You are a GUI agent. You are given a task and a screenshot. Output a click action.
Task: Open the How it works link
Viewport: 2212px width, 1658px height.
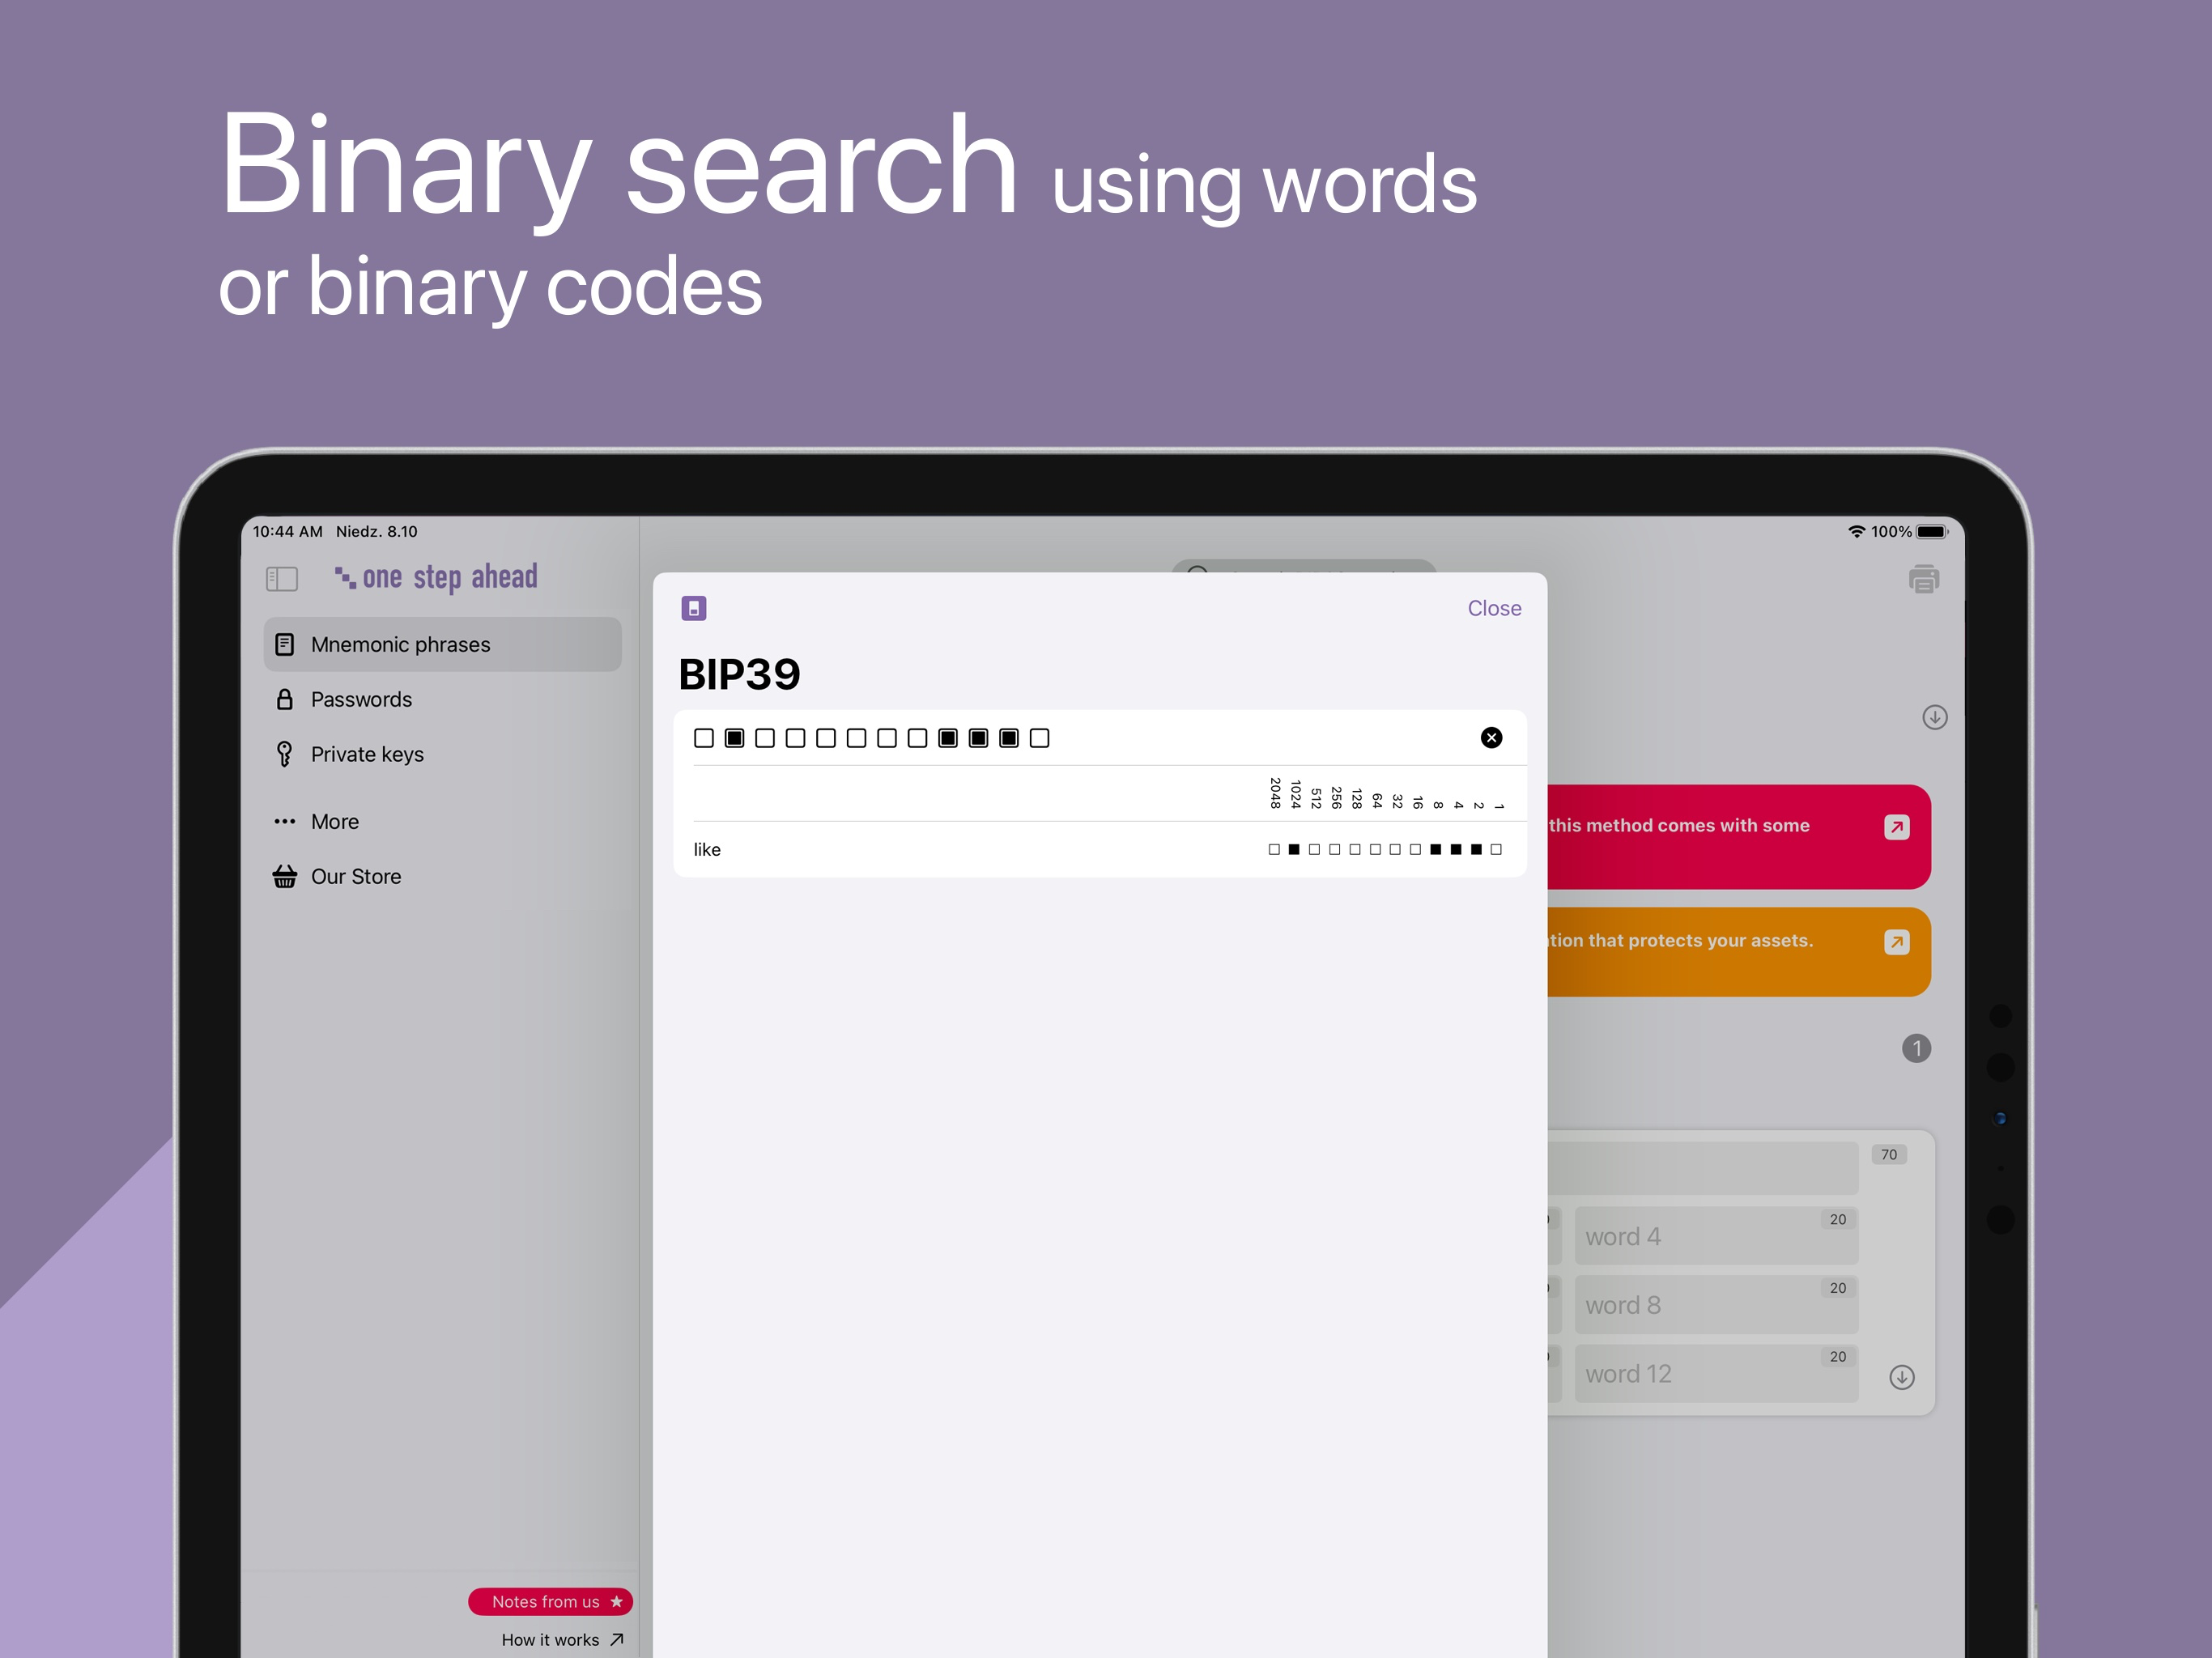point(562,1639)
